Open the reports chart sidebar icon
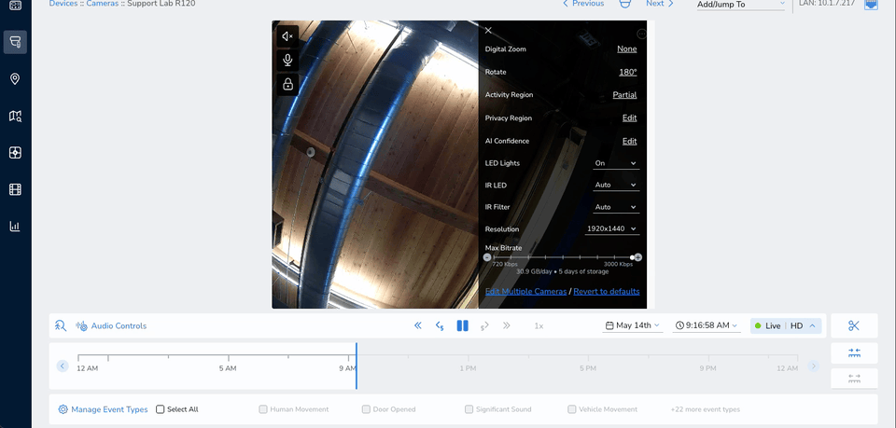The image size is (896, 428). point(16,227)
